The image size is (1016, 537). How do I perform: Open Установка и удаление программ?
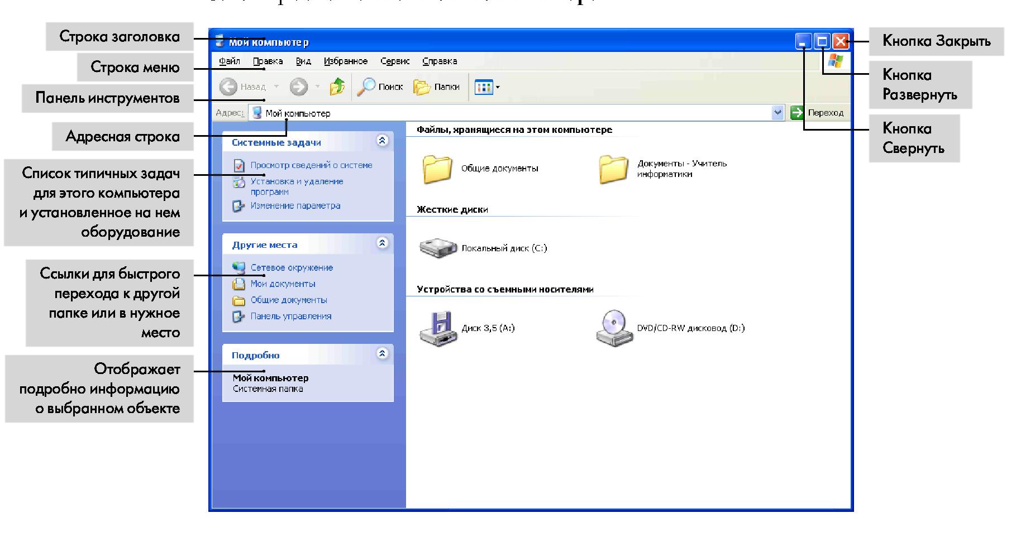[297, 186]
